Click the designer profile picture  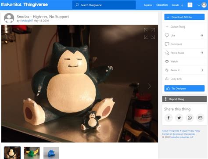coord(9,18)
